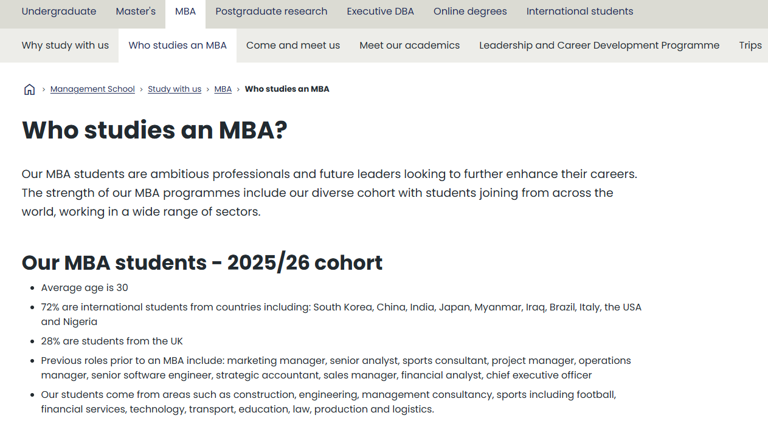Switch to the Master's tab
Viewport: 768px width, 421px height.
[x=136, y=12]
